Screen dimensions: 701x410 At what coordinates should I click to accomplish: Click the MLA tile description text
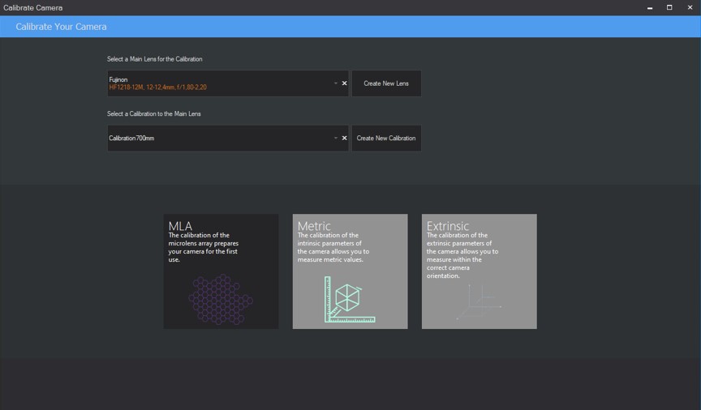[204, 247]
